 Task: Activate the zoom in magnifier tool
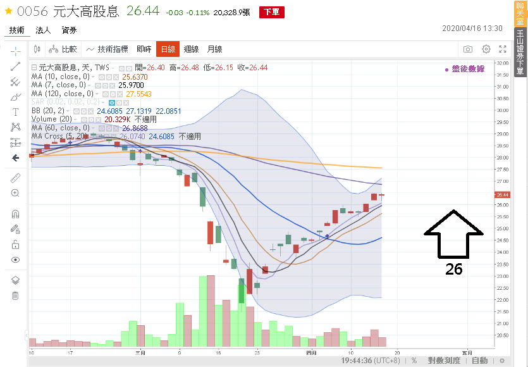point(15,193)
